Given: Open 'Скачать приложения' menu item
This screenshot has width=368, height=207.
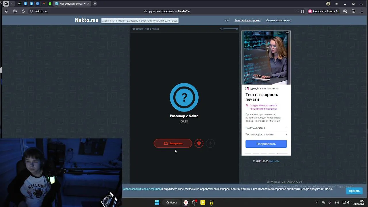Looking at the screenshot, I should pos(278,20).
